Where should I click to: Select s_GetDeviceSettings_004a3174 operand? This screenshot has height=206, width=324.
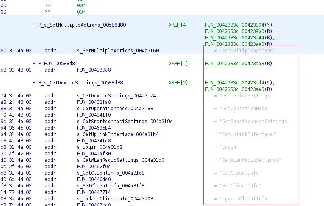tap(116, 96)
